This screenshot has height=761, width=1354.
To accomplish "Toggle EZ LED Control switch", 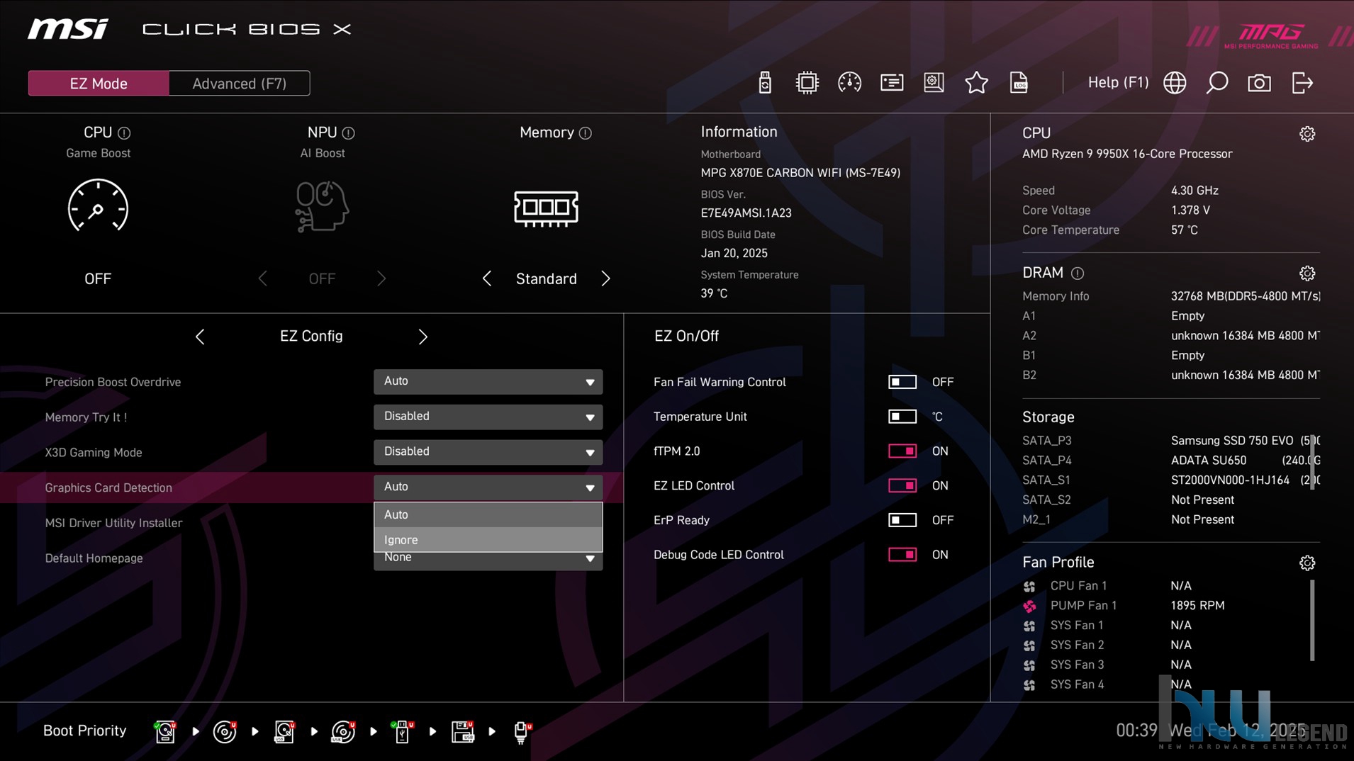I will (902, 485).
